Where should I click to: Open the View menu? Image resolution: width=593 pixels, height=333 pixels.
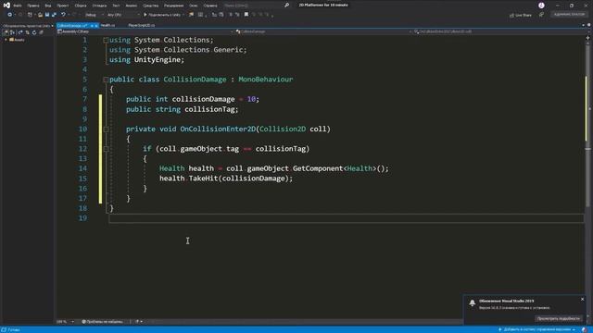pyautogui.click(x=48, y=6)
